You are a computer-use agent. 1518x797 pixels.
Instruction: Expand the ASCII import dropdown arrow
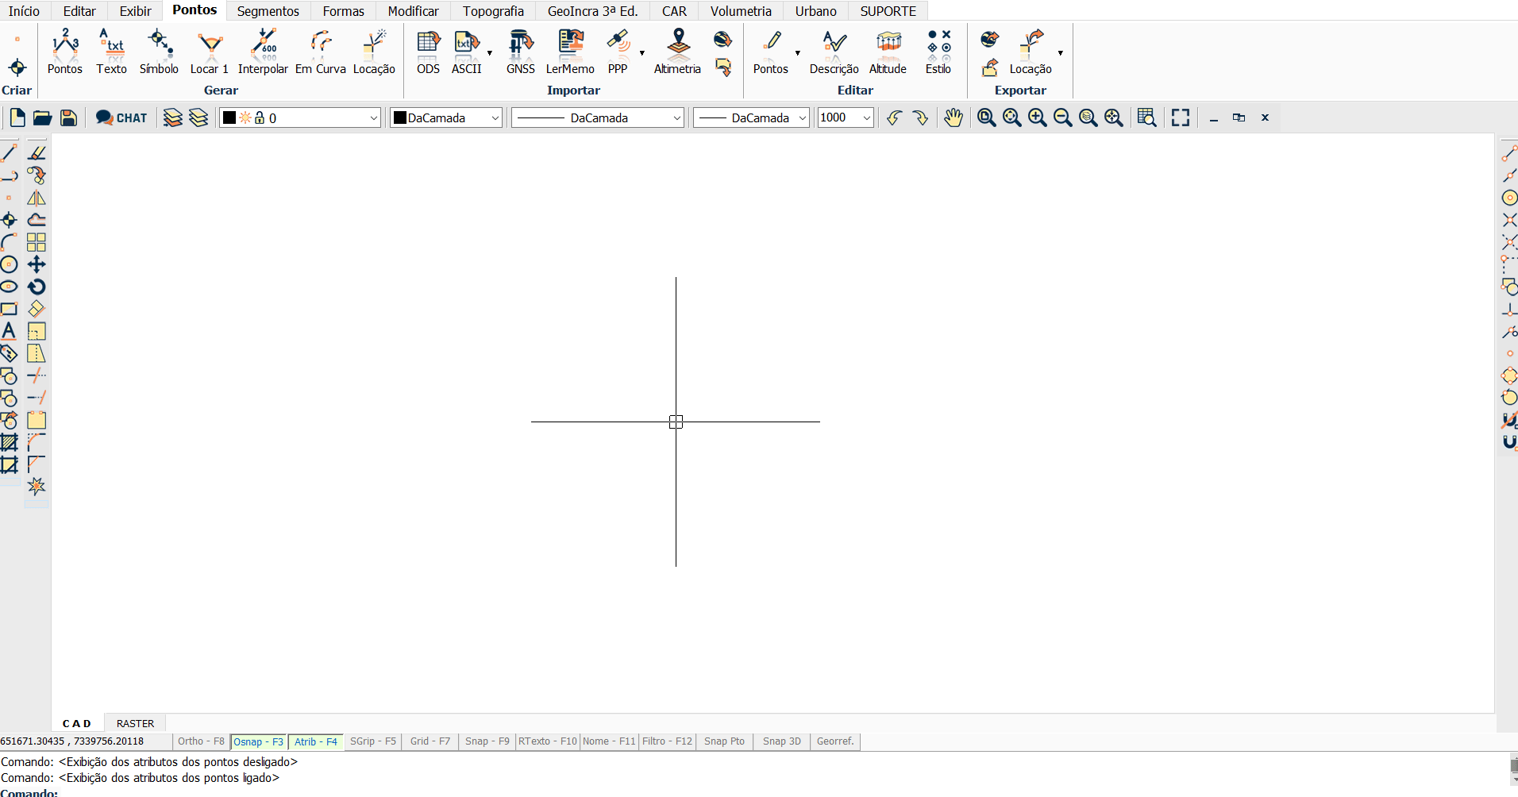[490, 53]
